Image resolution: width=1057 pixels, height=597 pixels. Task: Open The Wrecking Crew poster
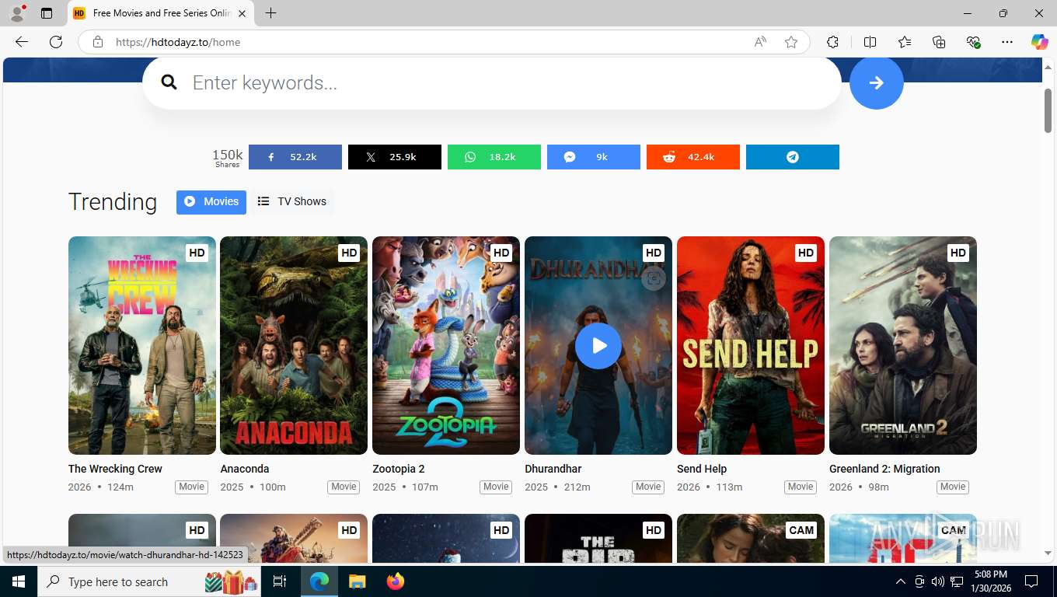pos(142,345)
